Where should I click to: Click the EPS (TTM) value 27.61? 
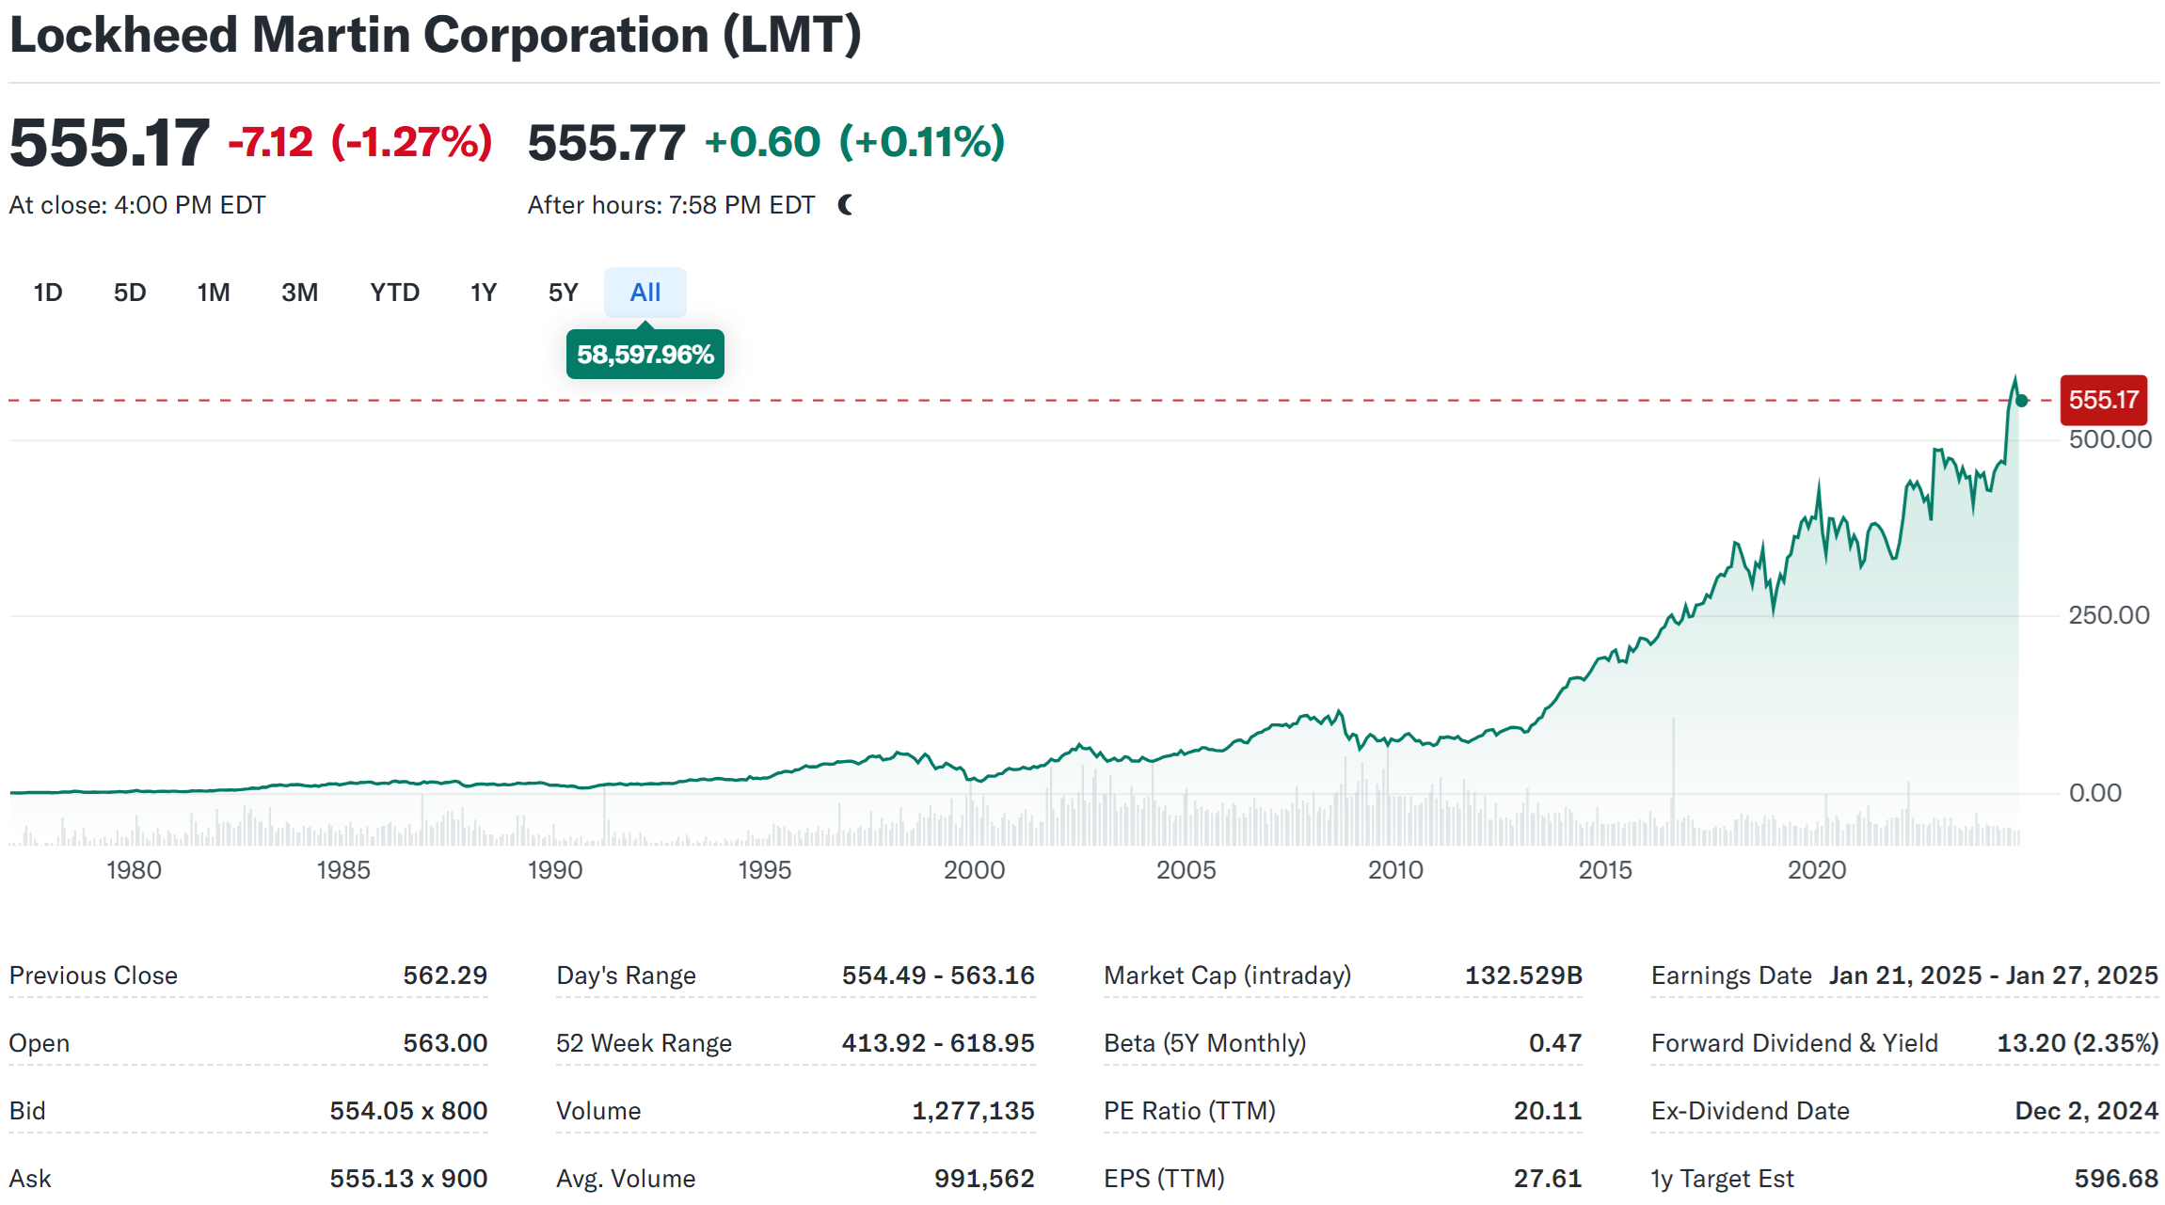coord(1548,1179)
